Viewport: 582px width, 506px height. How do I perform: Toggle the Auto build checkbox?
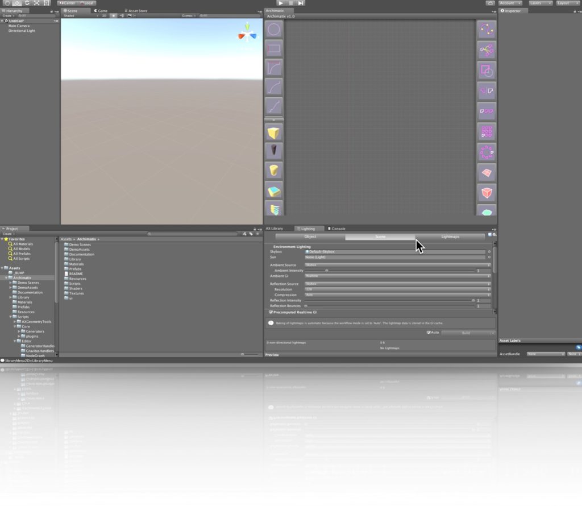429,333
